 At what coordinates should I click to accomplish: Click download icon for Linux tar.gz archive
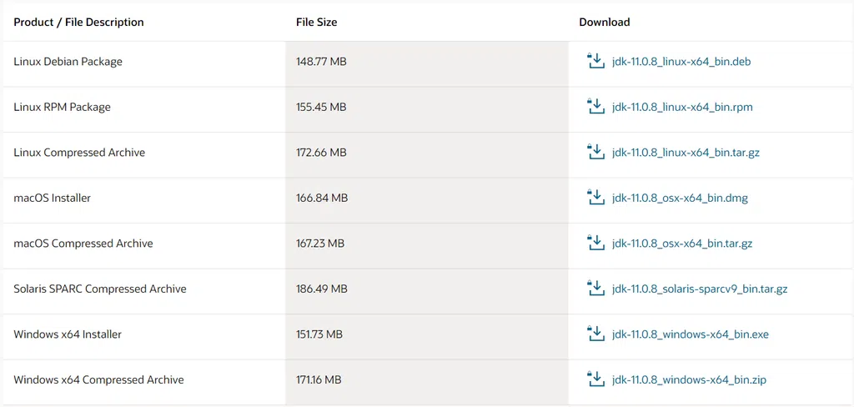pos(595,152)
